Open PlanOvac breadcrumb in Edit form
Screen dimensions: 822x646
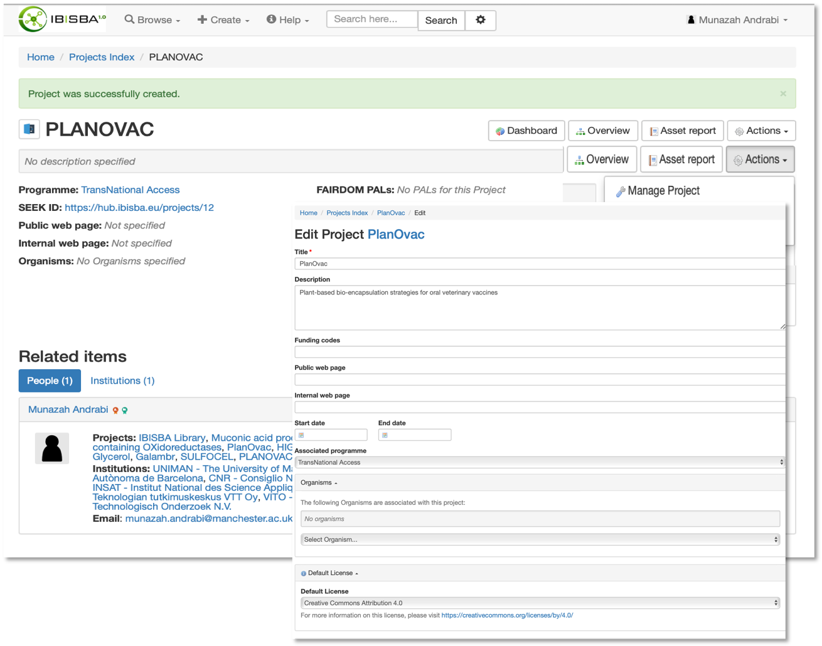click(391, 213)
